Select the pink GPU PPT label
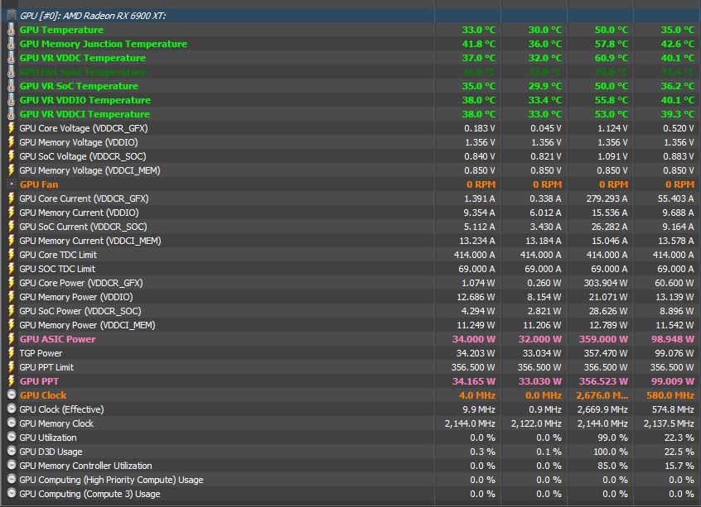701x507 pixels. tap(39, 381)
